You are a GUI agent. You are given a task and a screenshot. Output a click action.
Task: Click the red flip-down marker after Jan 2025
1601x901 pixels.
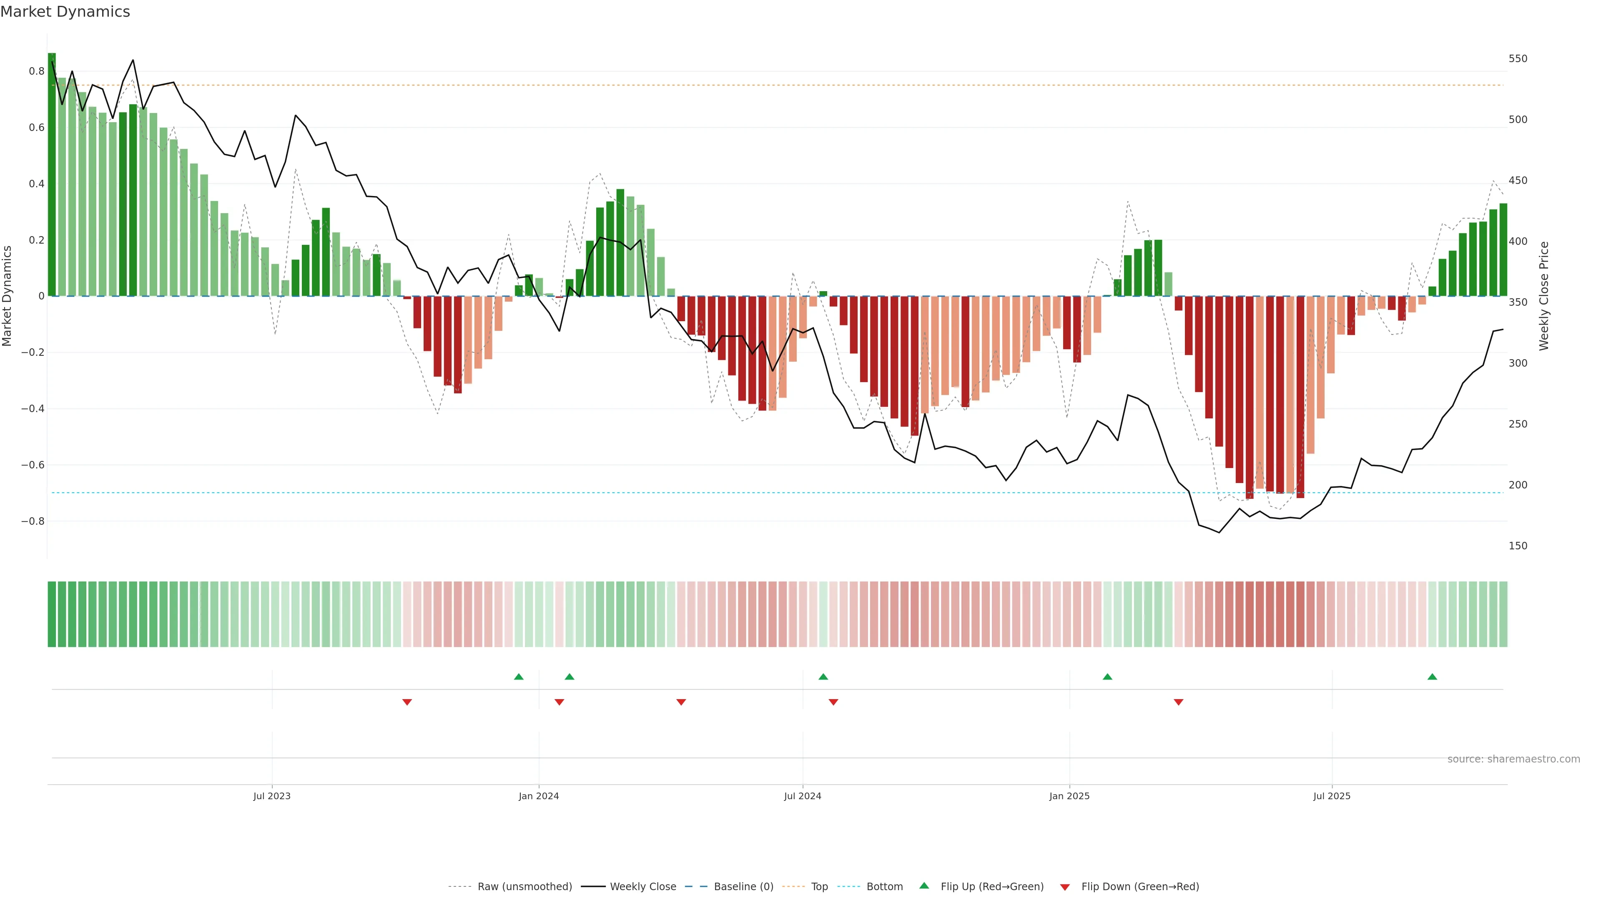[x=1178, y=702]
